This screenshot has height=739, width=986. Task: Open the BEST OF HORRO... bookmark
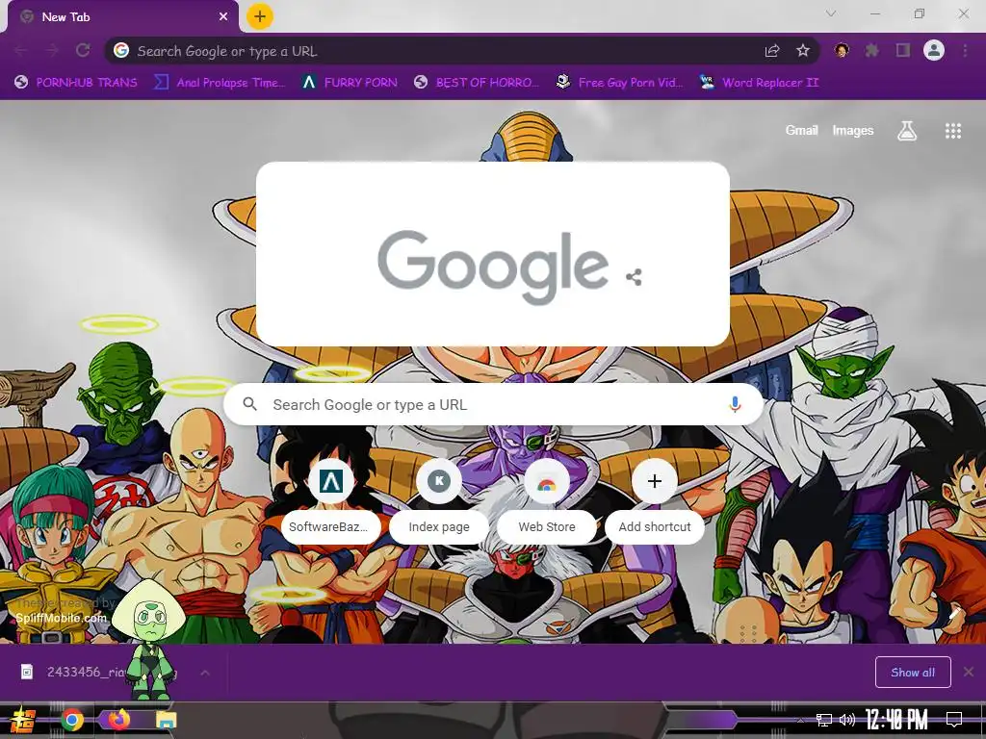coord(478,83)
